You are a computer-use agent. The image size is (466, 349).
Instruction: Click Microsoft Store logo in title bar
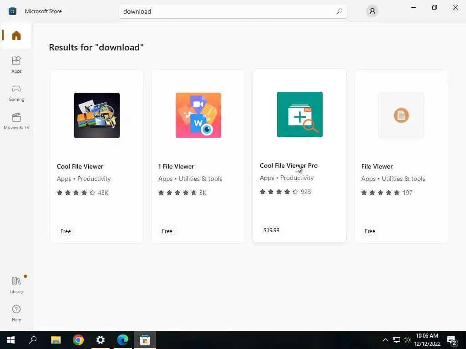[x=12, y=11]
